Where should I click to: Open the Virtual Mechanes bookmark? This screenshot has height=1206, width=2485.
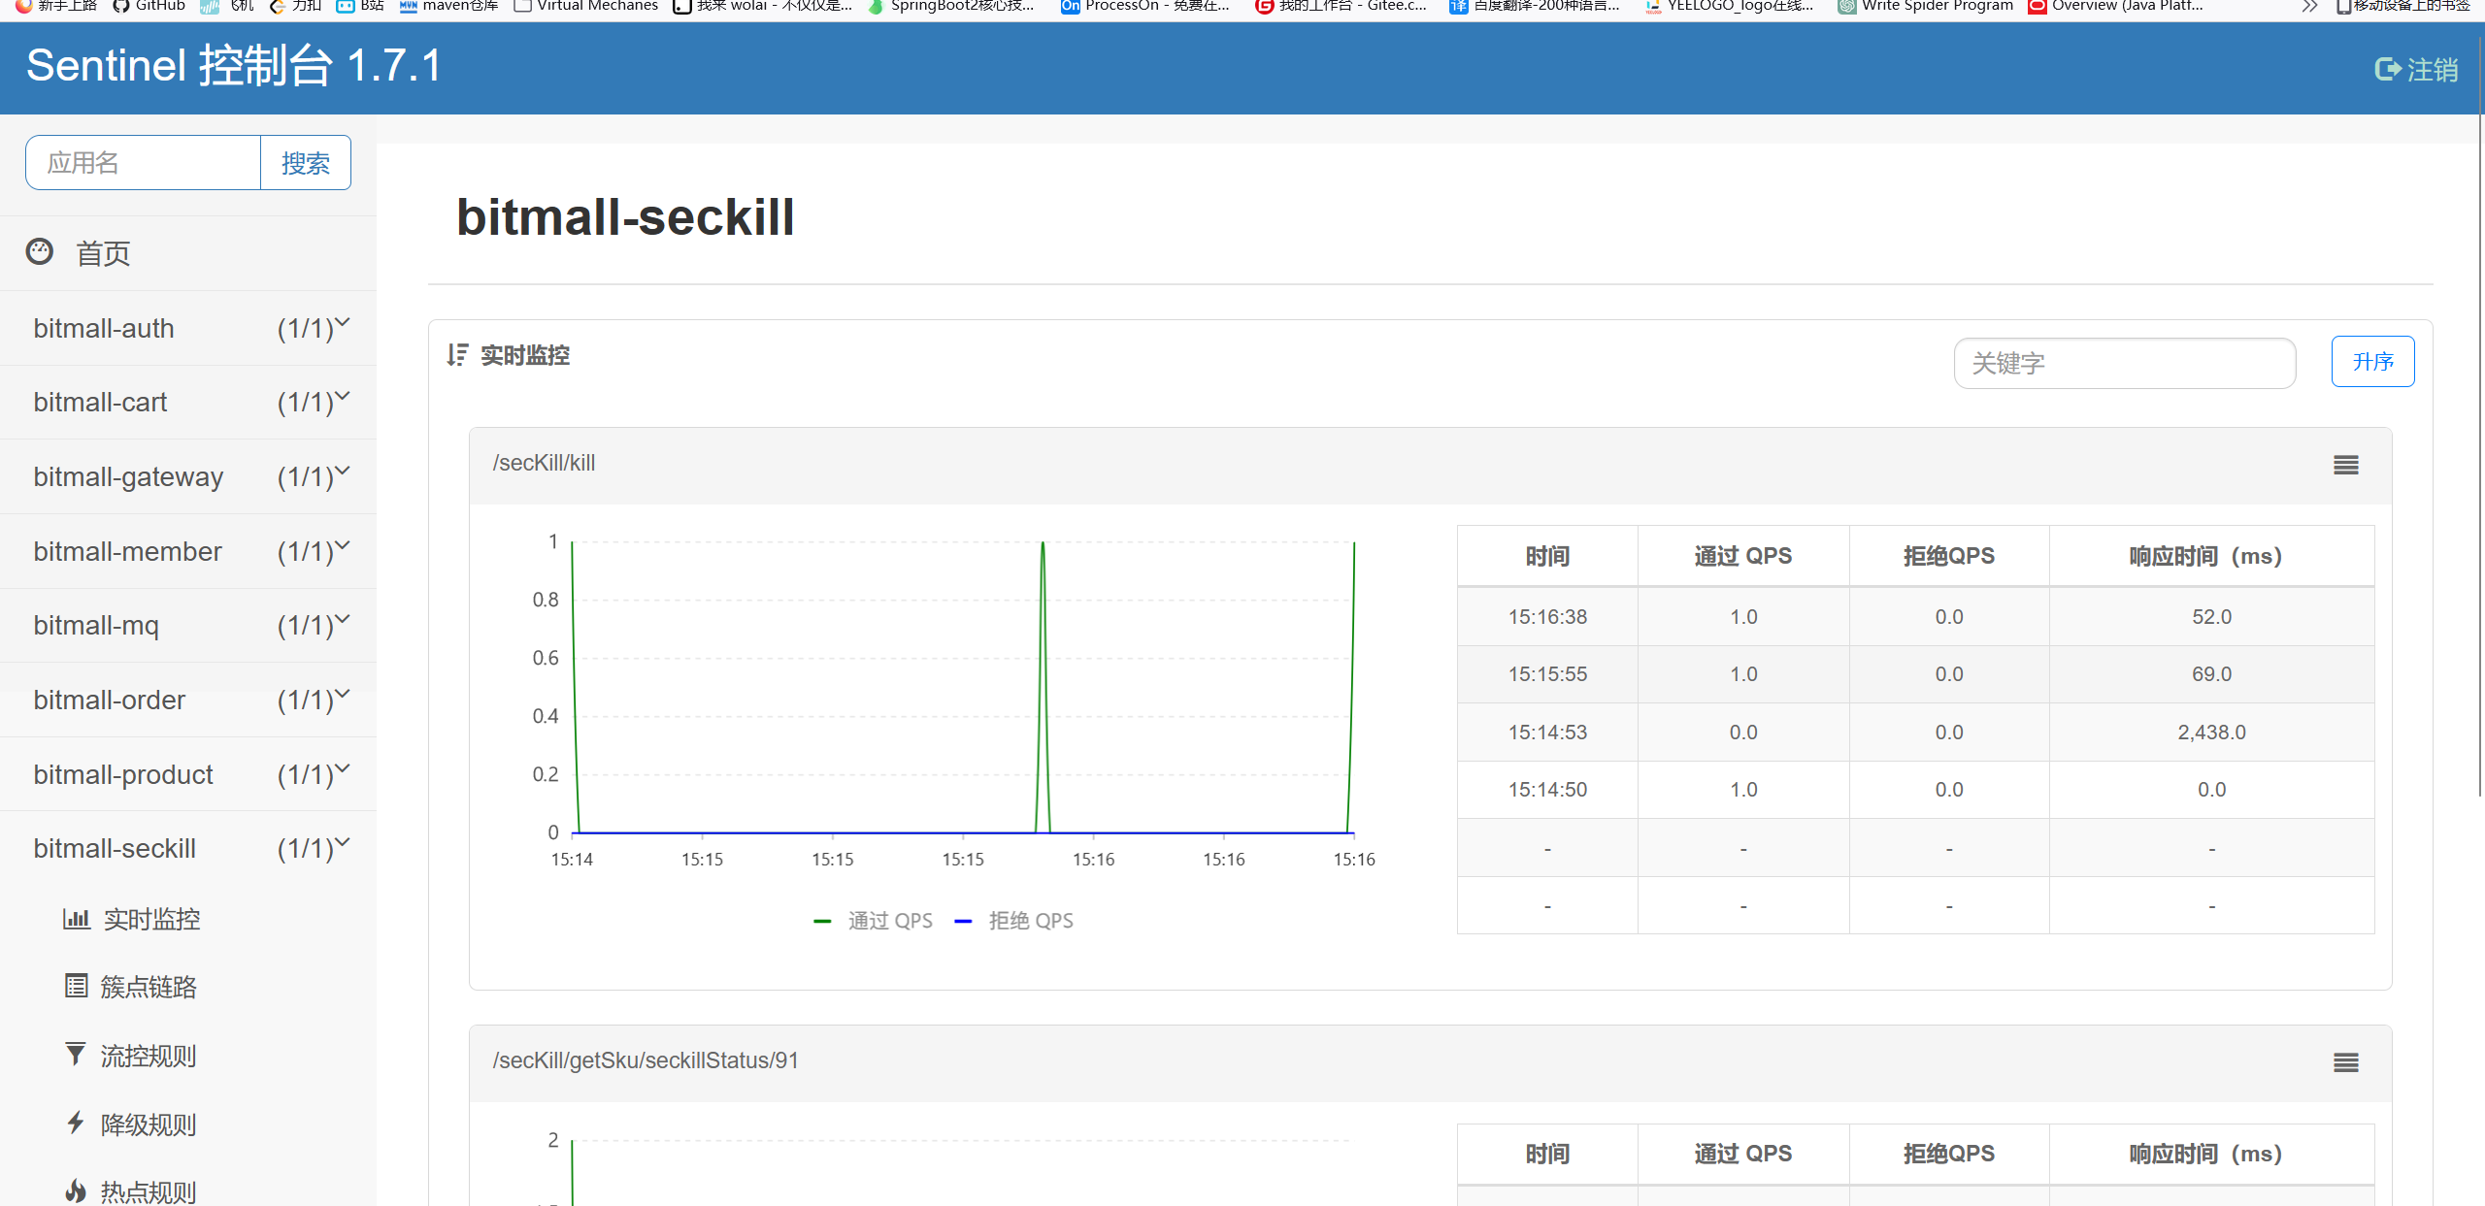(x=585, y=6)
